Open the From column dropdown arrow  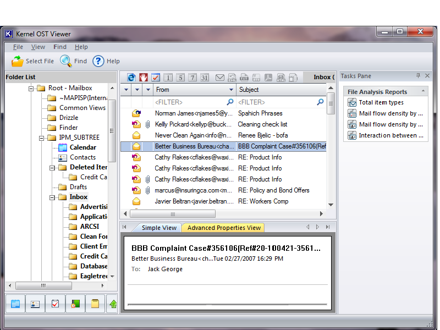231,90
